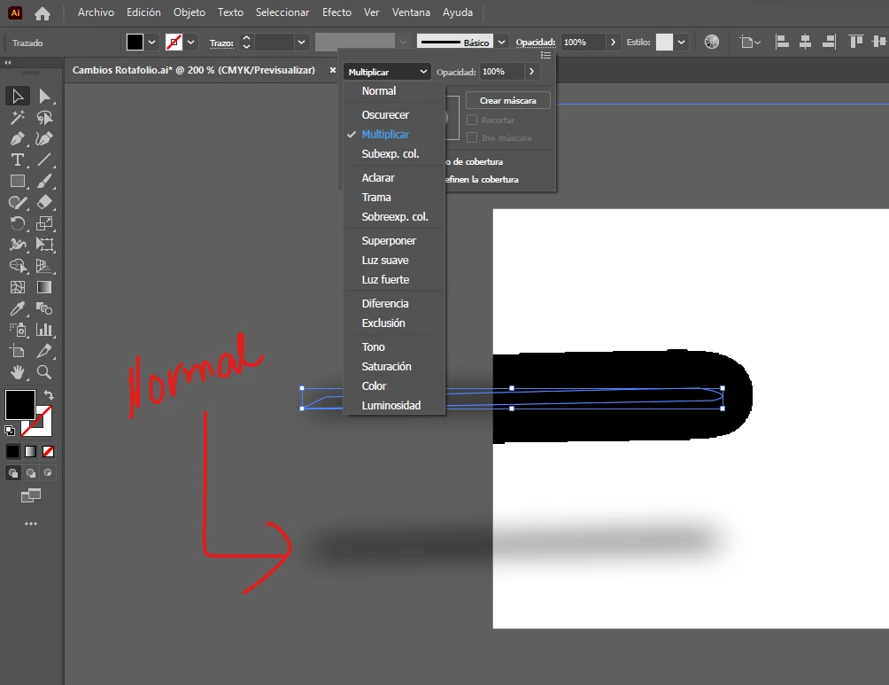This screenshot has width=889, height=685.
Task: Activate the Zoom tool
Action: [44, 372]
